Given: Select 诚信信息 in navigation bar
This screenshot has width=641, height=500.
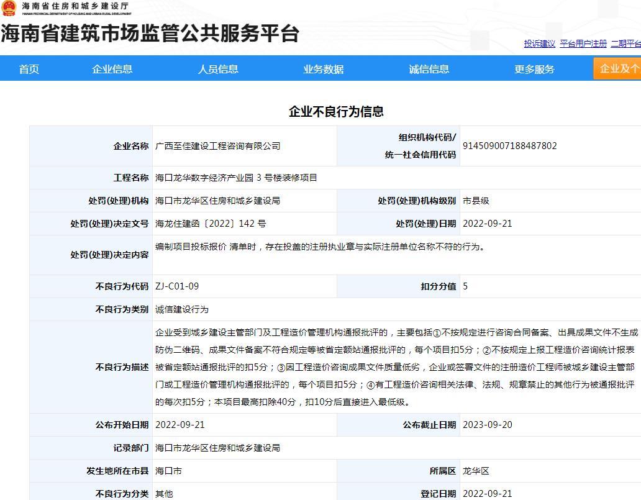Looking at the screenshot, I should (x=429, y=69).
